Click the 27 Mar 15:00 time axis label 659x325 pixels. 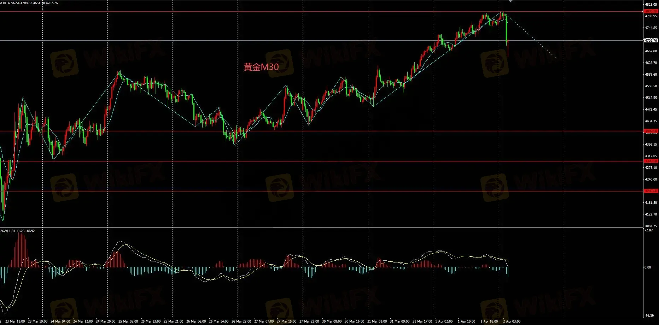(x=286, y=321)
